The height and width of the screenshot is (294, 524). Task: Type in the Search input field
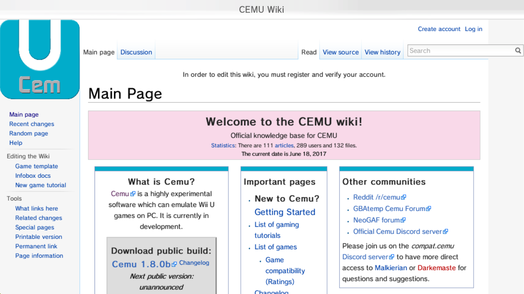(x=461, y=51)
